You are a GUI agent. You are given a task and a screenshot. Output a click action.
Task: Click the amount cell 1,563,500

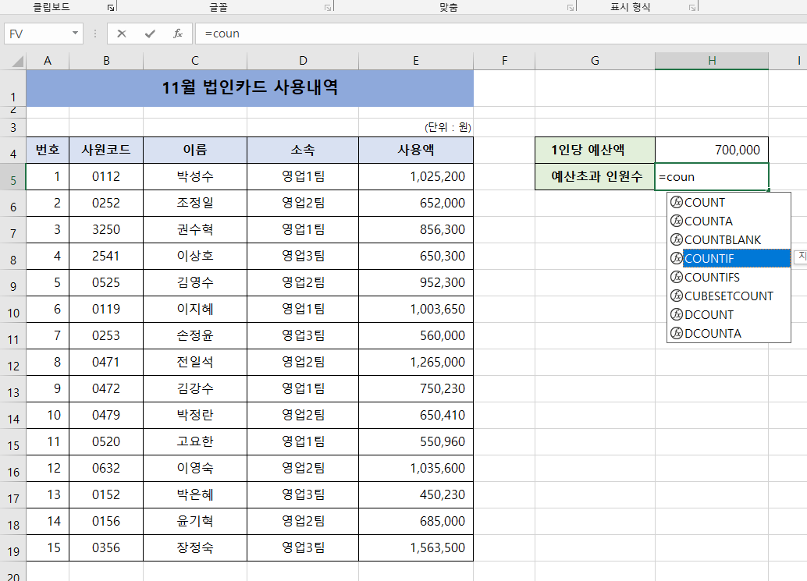416,548
